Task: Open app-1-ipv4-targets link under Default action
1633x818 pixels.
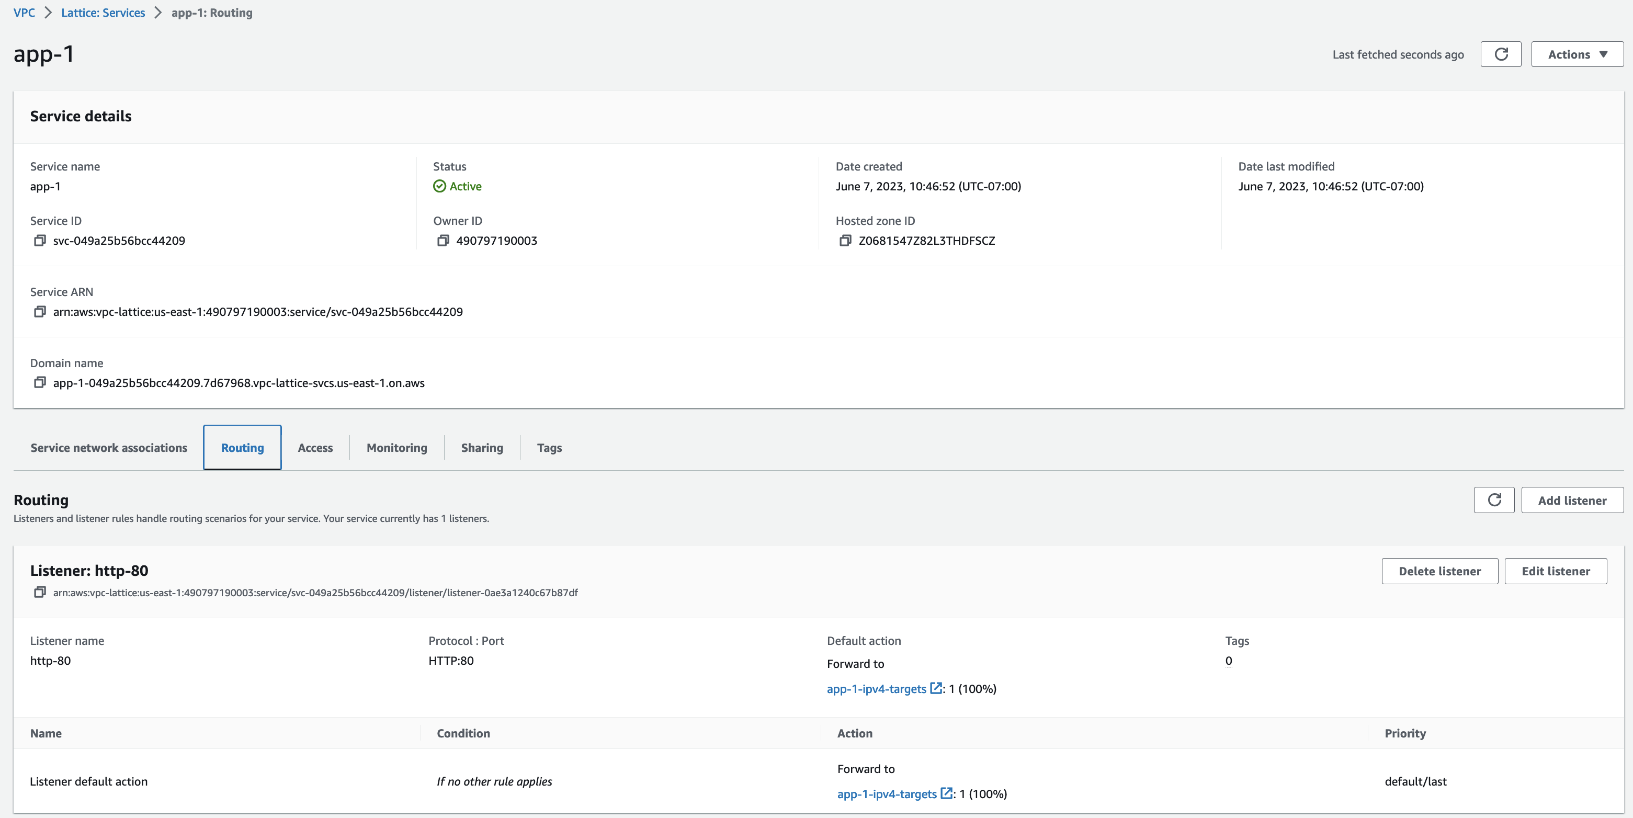Action: pyautogui.click(x=876, y=689)
